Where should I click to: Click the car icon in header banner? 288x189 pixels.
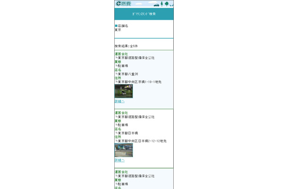tap(156, 5)
